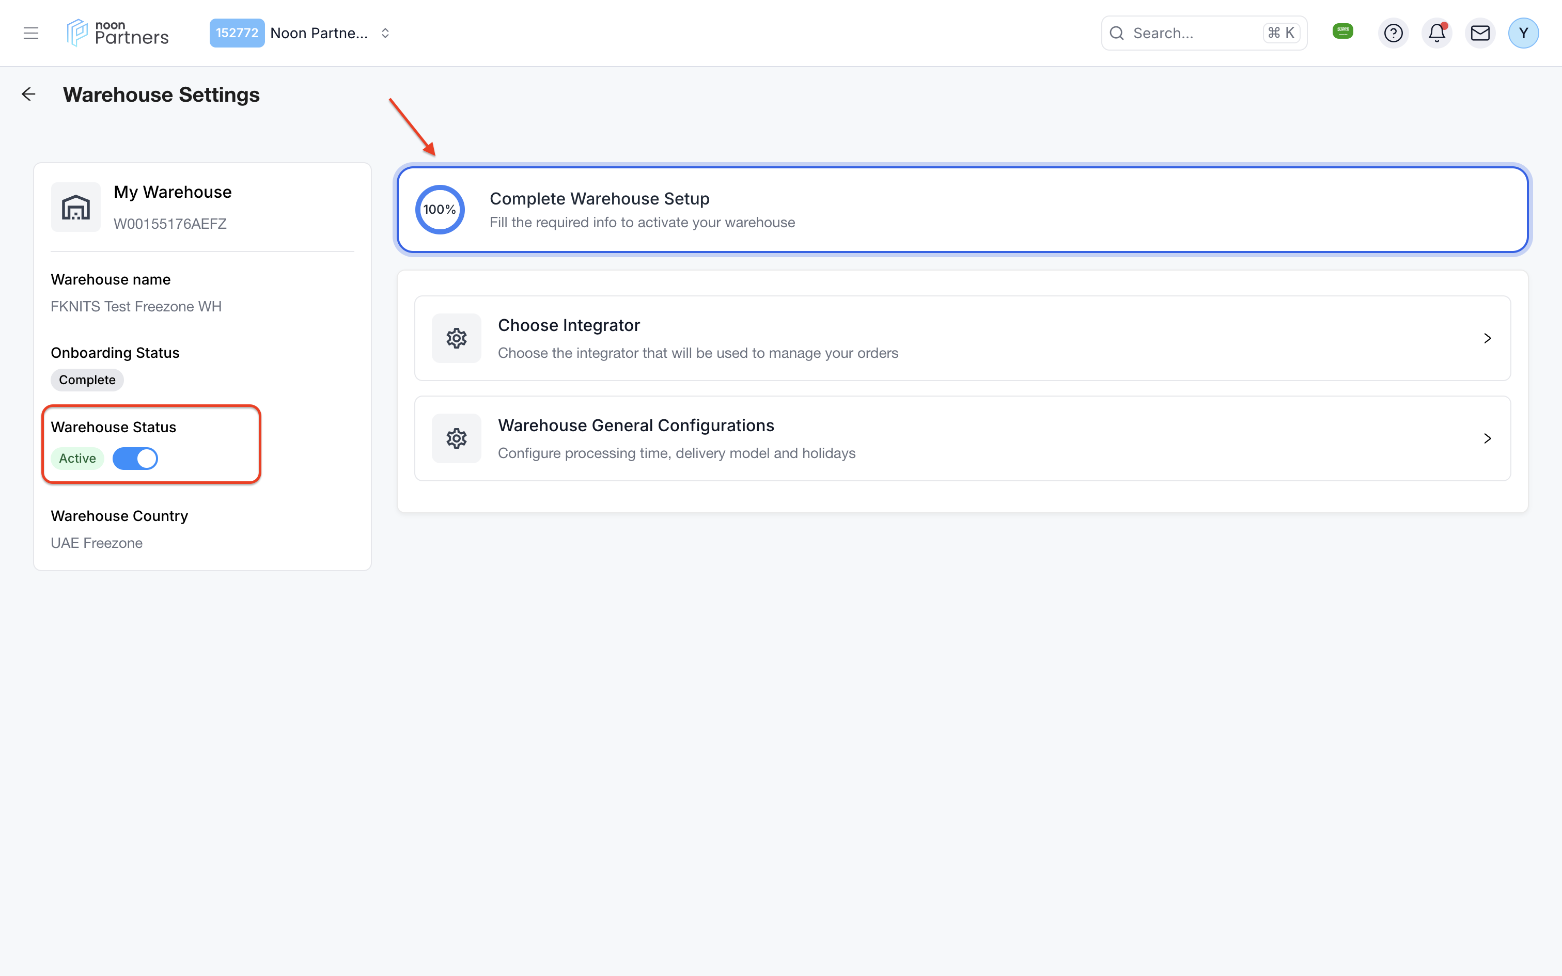The width and height of the screenshot is (1562, 976).
Task: Click 'Choose the integrator that will be used' text
Action: click(698, 353)
